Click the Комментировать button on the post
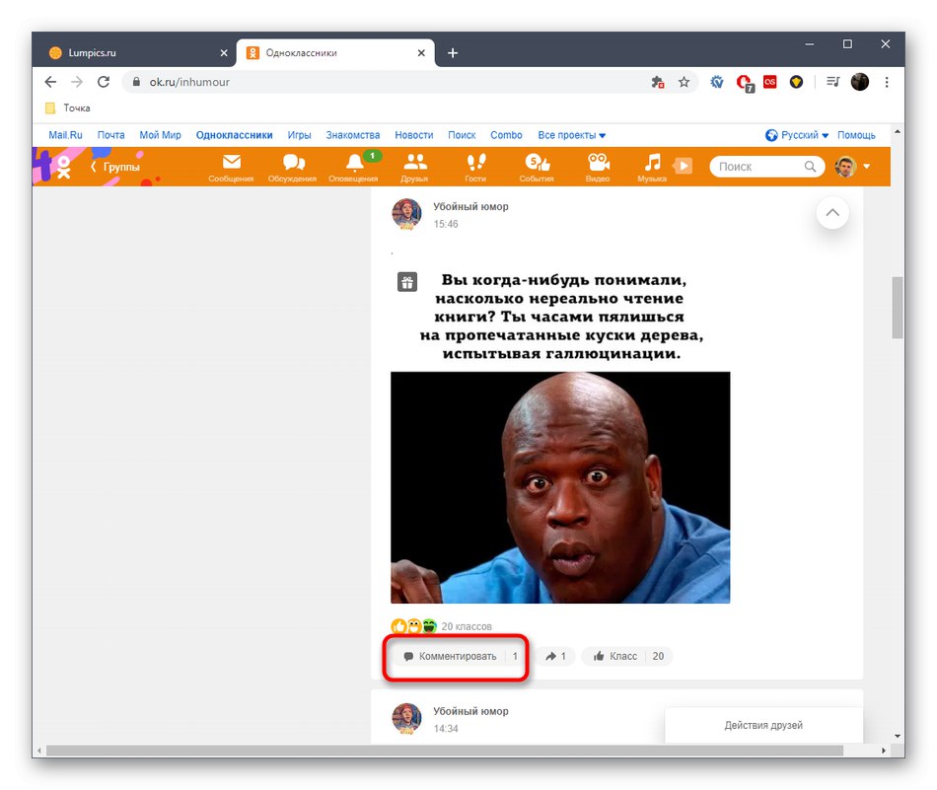 point(456,655)
